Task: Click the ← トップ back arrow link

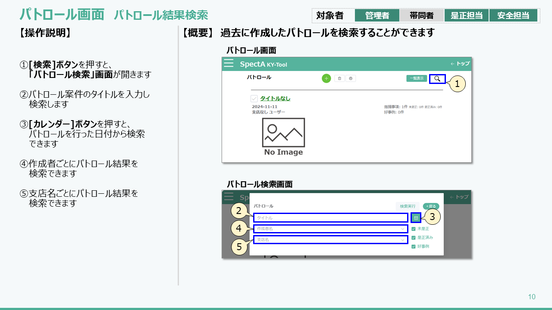Action: pyautogui.click(x=460, y=64)
